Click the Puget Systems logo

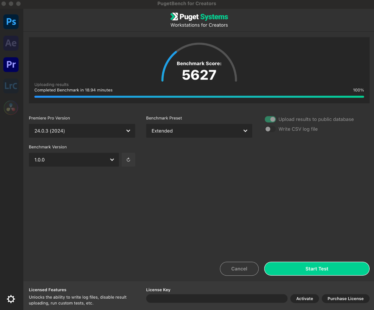point(199,17)
